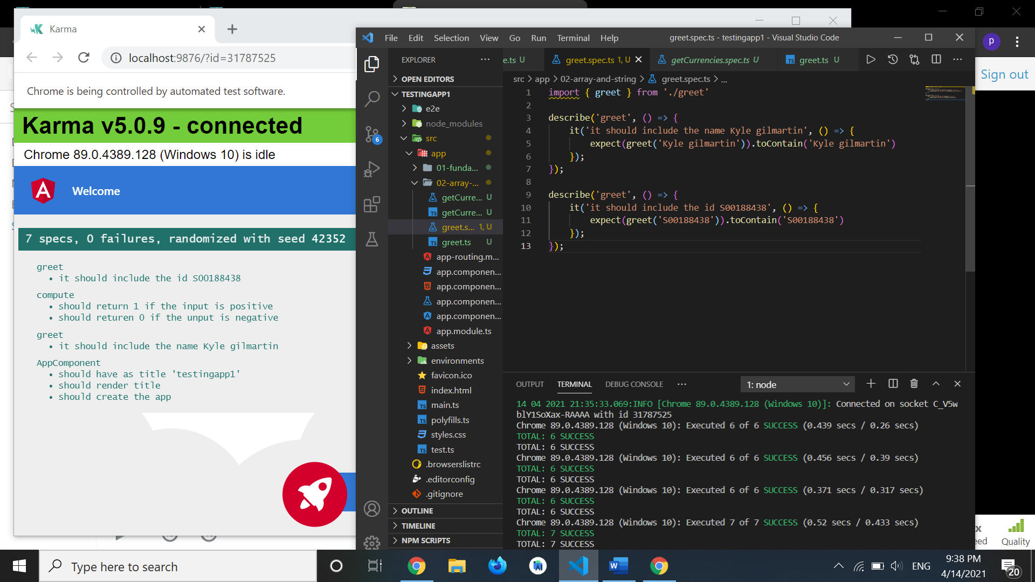Open the Selection menu
The width and height of the screenshot is (1035, 582).
click(x=451, y=38)
